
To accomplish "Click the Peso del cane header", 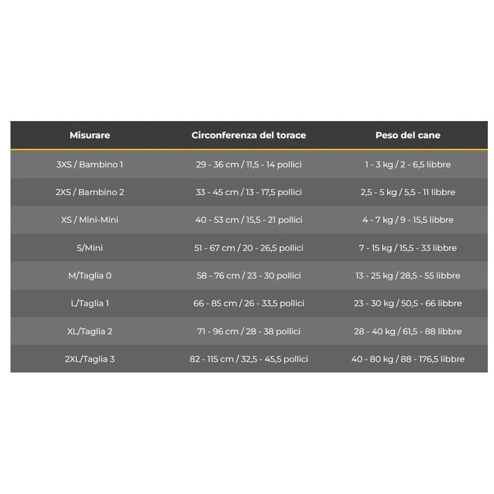I will click(408, 135).
